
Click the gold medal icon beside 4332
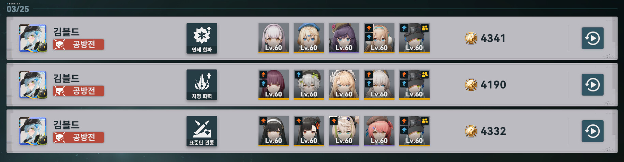coord(471,131)
